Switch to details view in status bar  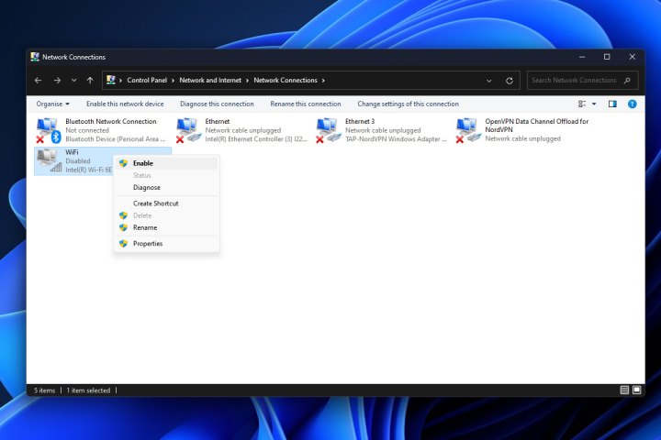click(624, 390)
